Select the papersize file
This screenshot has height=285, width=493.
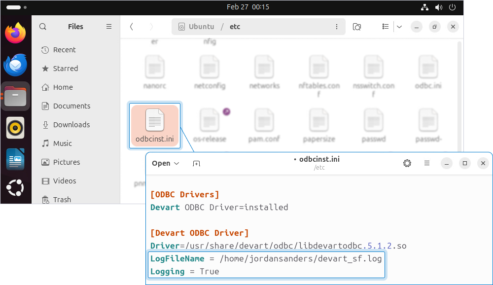click(x=319, y=126)
